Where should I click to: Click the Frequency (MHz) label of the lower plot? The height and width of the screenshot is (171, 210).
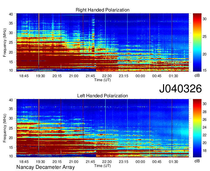[x=5, y=128]
